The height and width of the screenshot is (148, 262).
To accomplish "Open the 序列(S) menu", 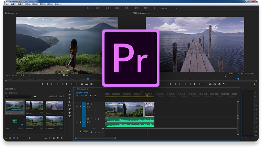I will click(x=28, y=4).
